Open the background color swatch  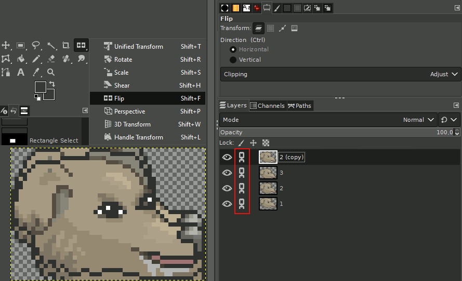(x=51, y=95)
